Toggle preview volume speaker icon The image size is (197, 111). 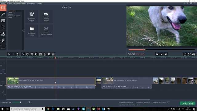click(194, 54)
